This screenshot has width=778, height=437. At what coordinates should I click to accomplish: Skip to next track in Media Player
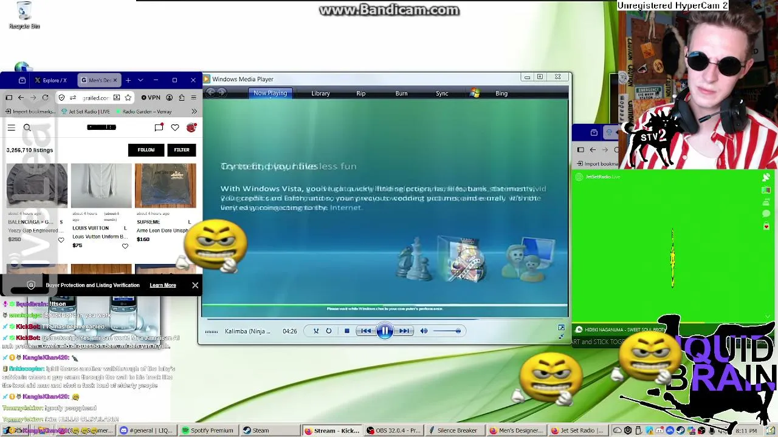(403, 331)
